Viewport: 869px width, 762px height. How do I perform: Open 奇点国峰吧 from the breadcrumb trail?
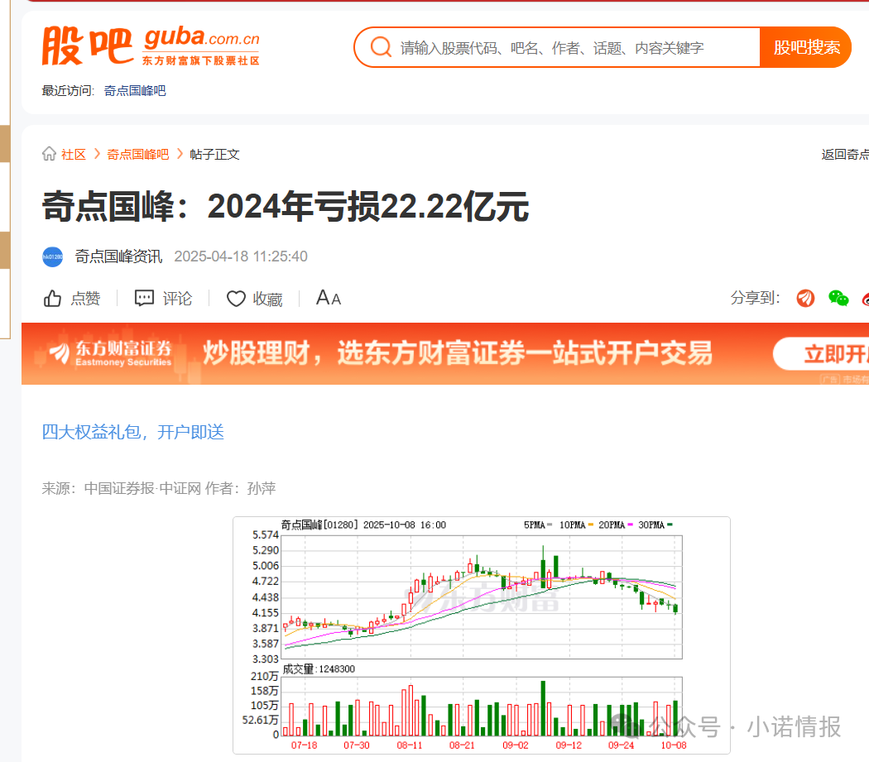pyautogui.click(x=137, y=154)
